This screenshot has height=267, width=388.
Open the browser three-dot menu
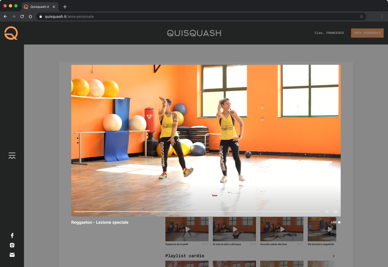382,16
